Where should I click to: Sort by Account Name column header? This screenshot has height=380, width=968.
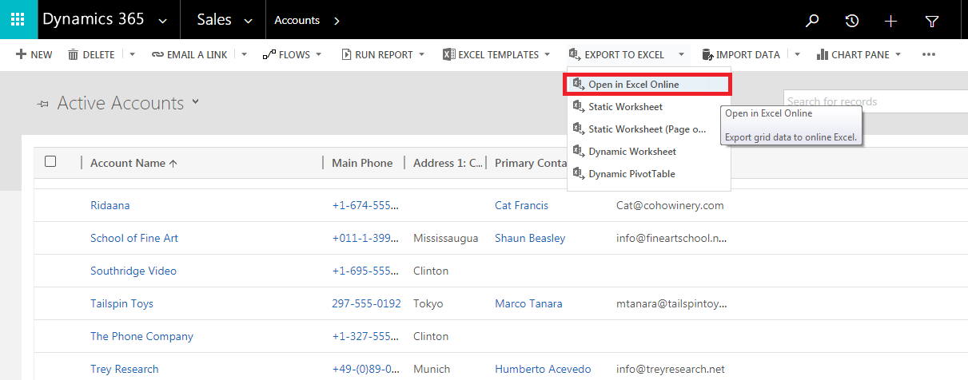coord(133,163)
